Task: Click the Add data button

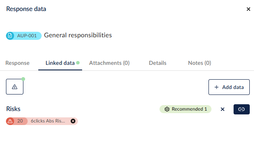Action: pyautogui.click(x=229, y=87)
